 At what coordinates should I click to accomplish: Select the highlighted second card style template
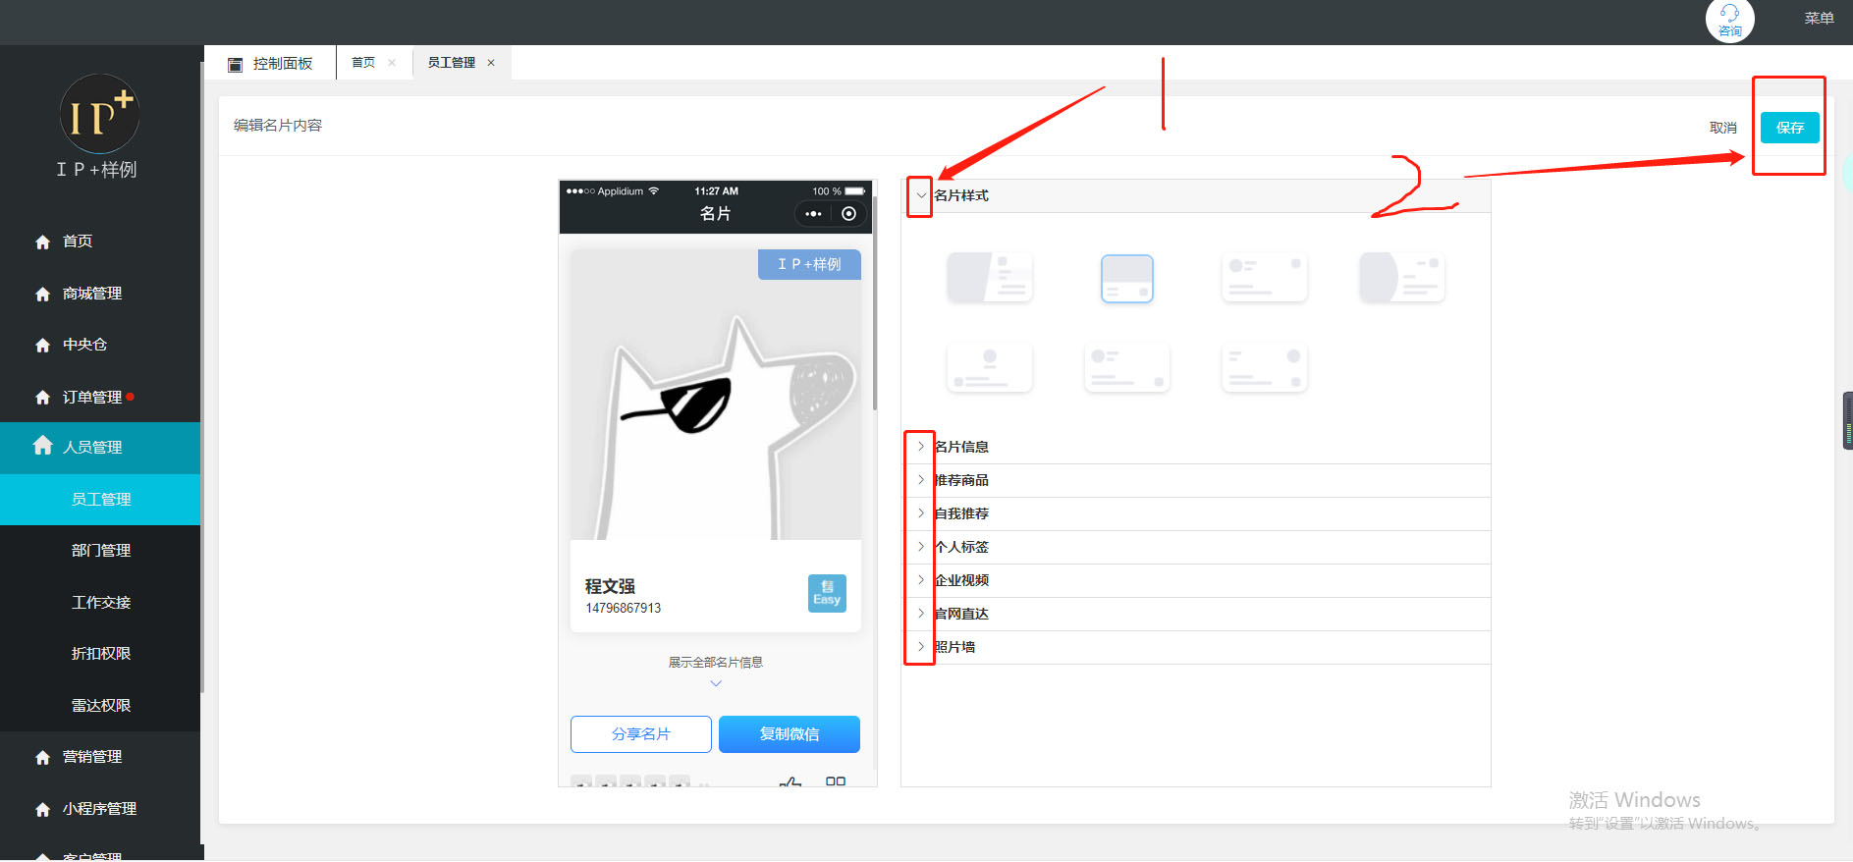[1126, 279]
